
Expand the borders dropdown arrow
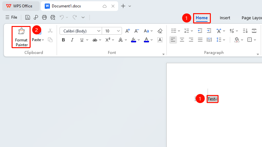point(255,40)
